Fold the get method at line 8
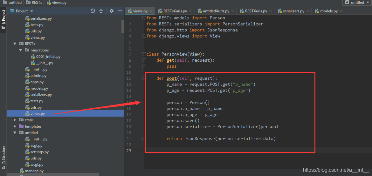Viewport: 372px width, 176px height. coord(144,60)
